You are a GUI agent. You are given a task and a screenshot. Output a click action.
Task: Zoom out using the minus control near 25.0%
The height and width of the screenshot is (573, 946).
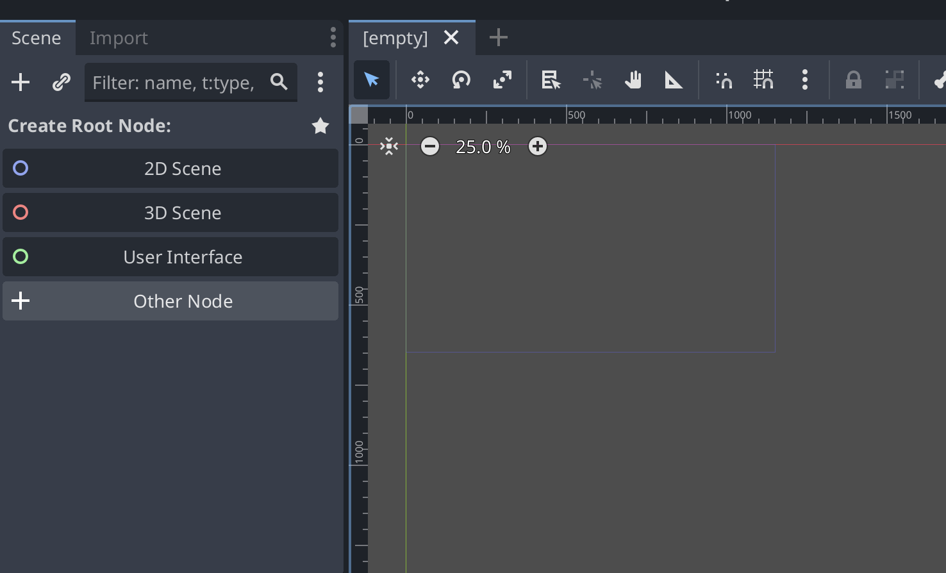[429, 146]
